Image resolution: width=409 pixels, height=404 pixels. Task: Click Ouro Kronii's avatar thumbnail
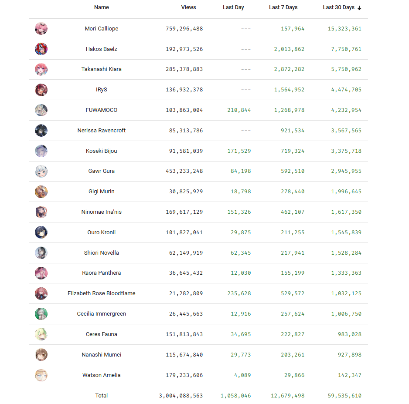pyautogui.click(x=41, y=232)
